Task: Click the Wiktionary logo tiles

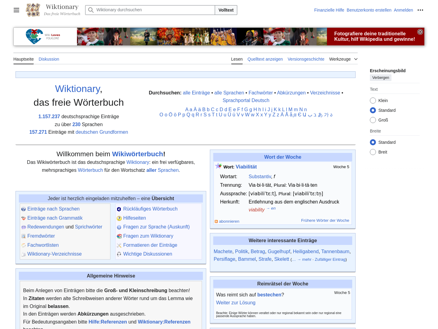Action: (33, 10)
